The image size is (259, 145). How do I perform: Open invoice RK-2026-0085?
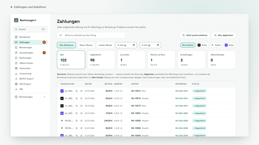pyautogui.click(x=181, y=121)
